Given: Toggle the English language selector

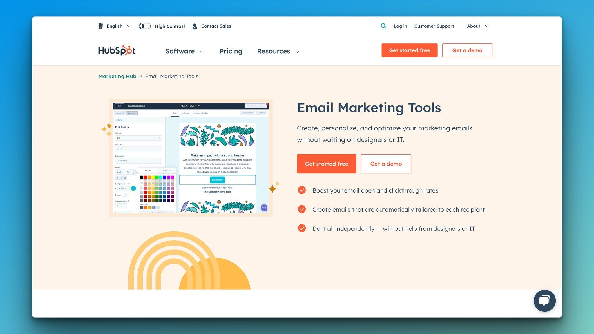Looking at the screenshot, I should coord(114,26).
